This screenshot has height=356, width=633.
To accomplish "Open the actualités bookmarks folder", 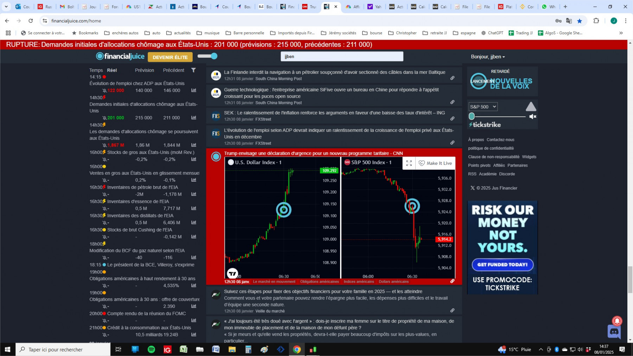I will [178, 33].
